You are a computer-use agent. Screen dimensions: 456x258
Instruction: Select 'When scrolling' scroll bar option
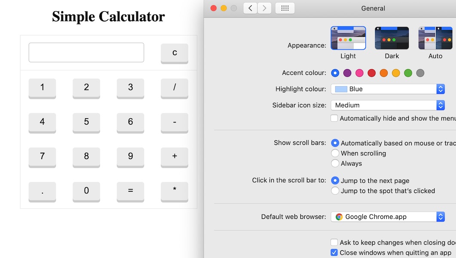(335, 154)
